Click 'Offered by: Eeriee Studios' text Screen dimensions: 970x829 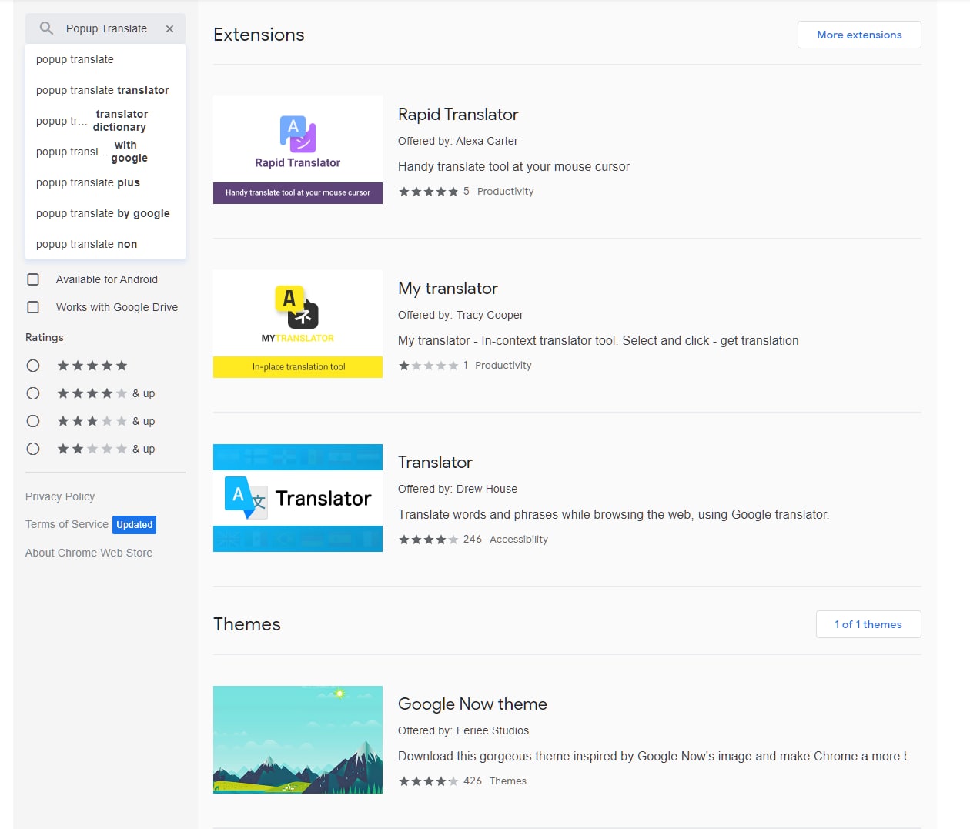[x=463, y=730]
